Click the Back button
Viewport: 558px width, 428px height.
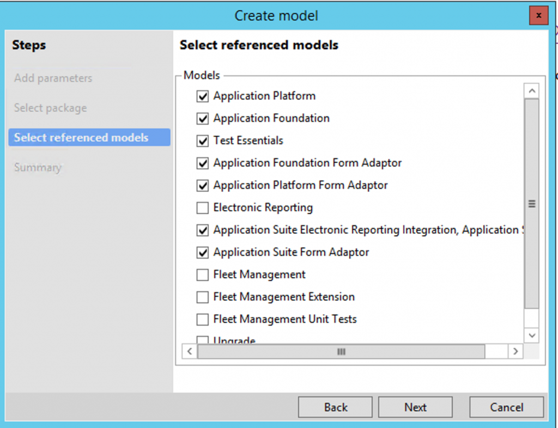[335, 407]
